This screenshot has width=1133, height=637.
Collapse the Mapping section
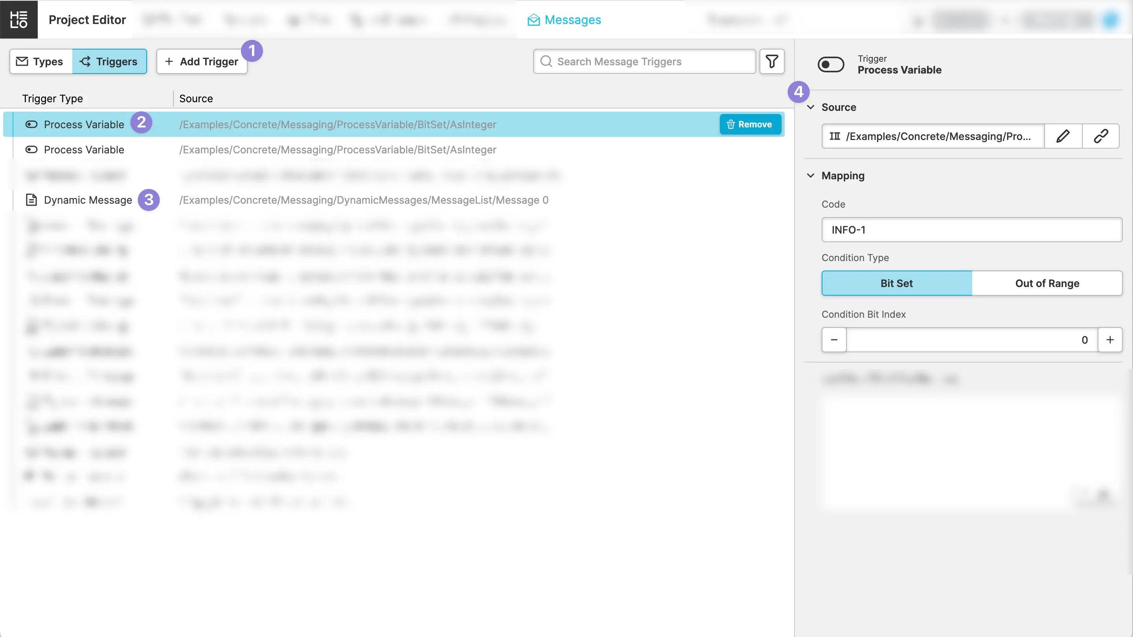point(811,175)
